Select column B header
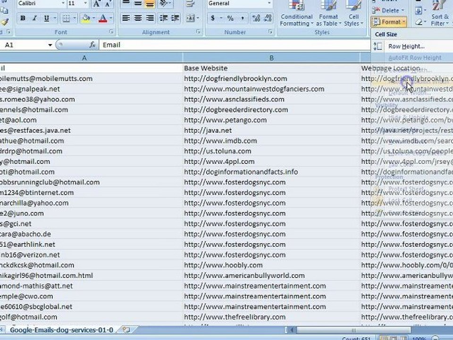Image resolution: width=453 pixels, height=340 pixels. (x=271, y=58)
